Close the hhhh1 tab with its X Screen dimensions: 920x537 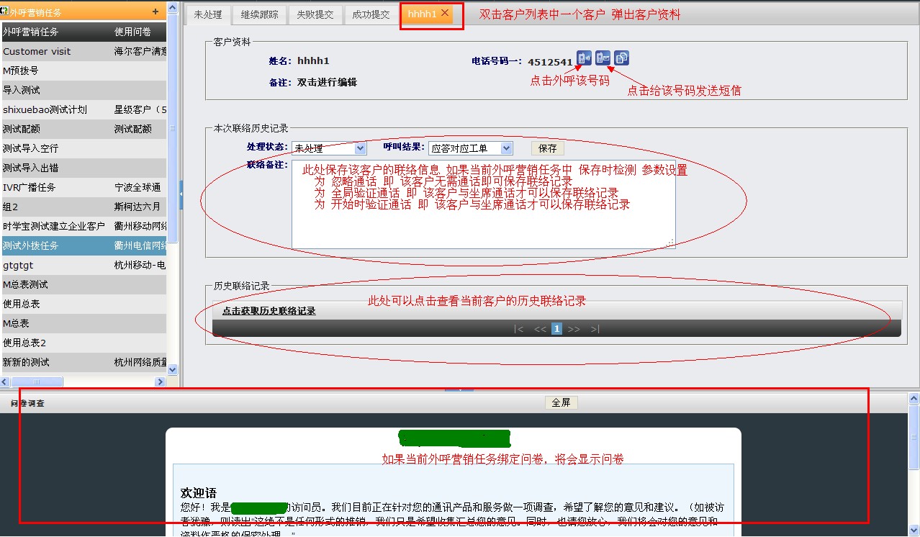coord(445,13)
